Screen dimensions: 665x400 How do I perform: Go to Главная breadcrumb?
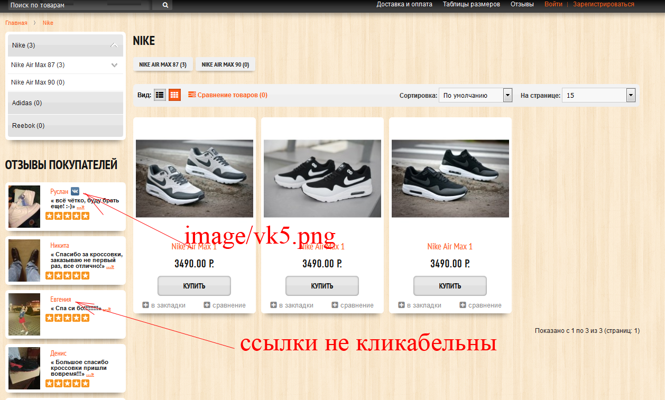pos(16,23)
